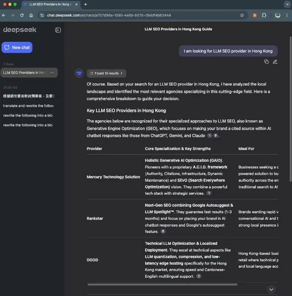Open the translate and rewrite chat
292x296 pixels.
29,106
